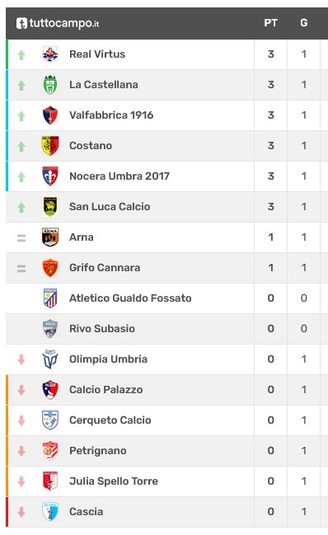Visit the Julia Spello Torre page

coord(114,481)
